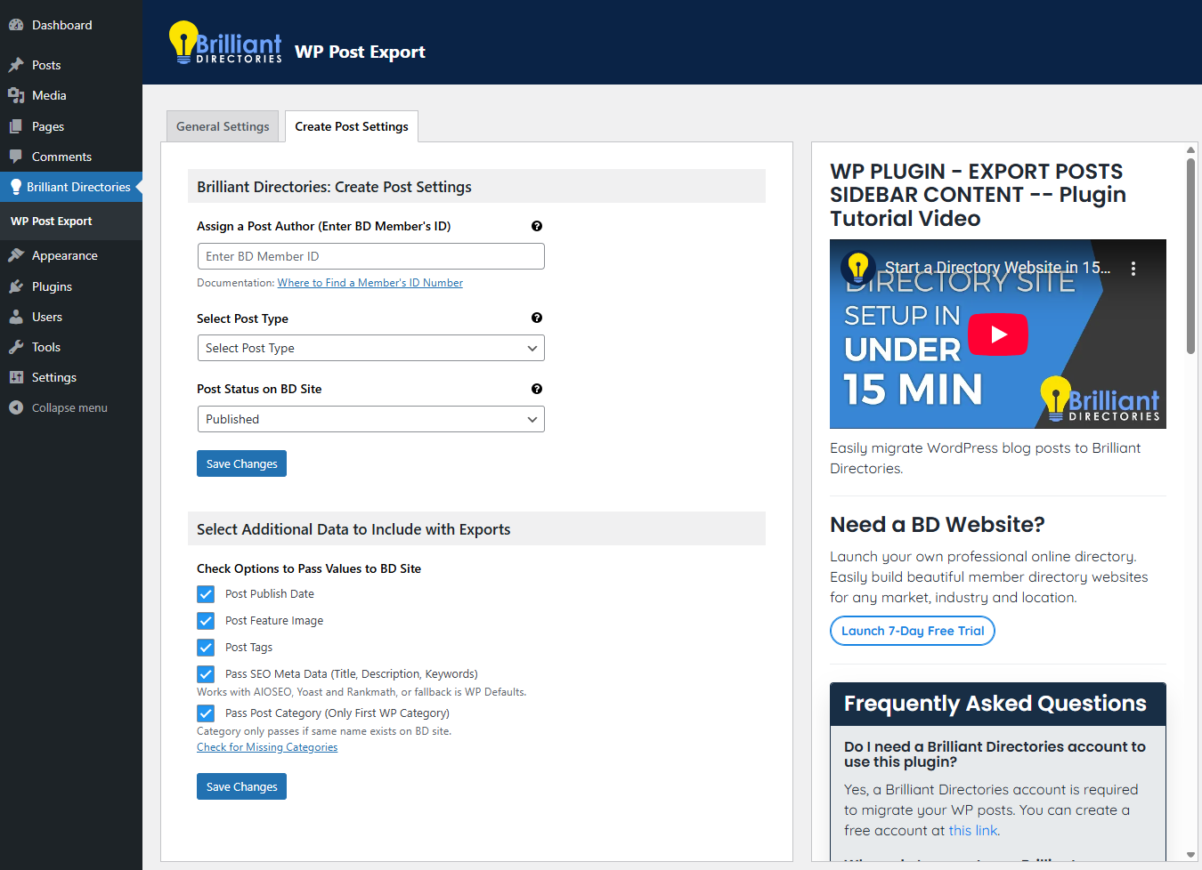Click 'Brilliant Directories: Create Post Settings' heading

(x=334, y=187)
